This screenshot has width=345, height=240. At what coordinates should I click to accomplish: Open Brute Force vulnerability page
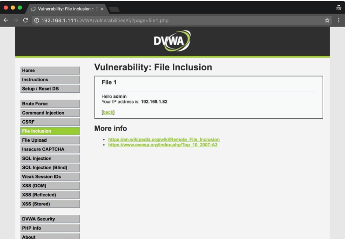pyautogui.click(x=50, y=104)
